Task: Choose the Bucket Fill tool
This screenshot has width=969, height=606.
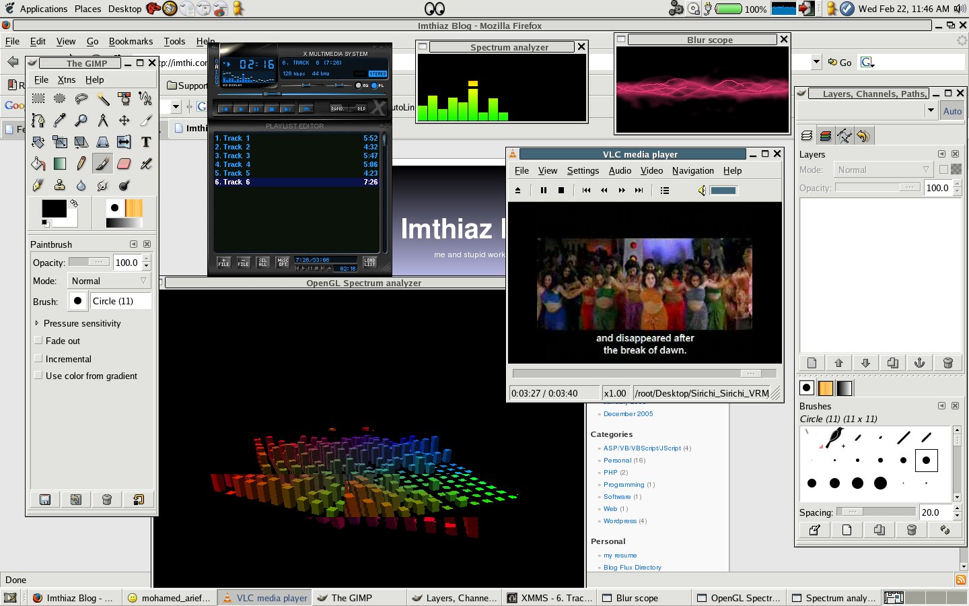Action: [38, 164]
